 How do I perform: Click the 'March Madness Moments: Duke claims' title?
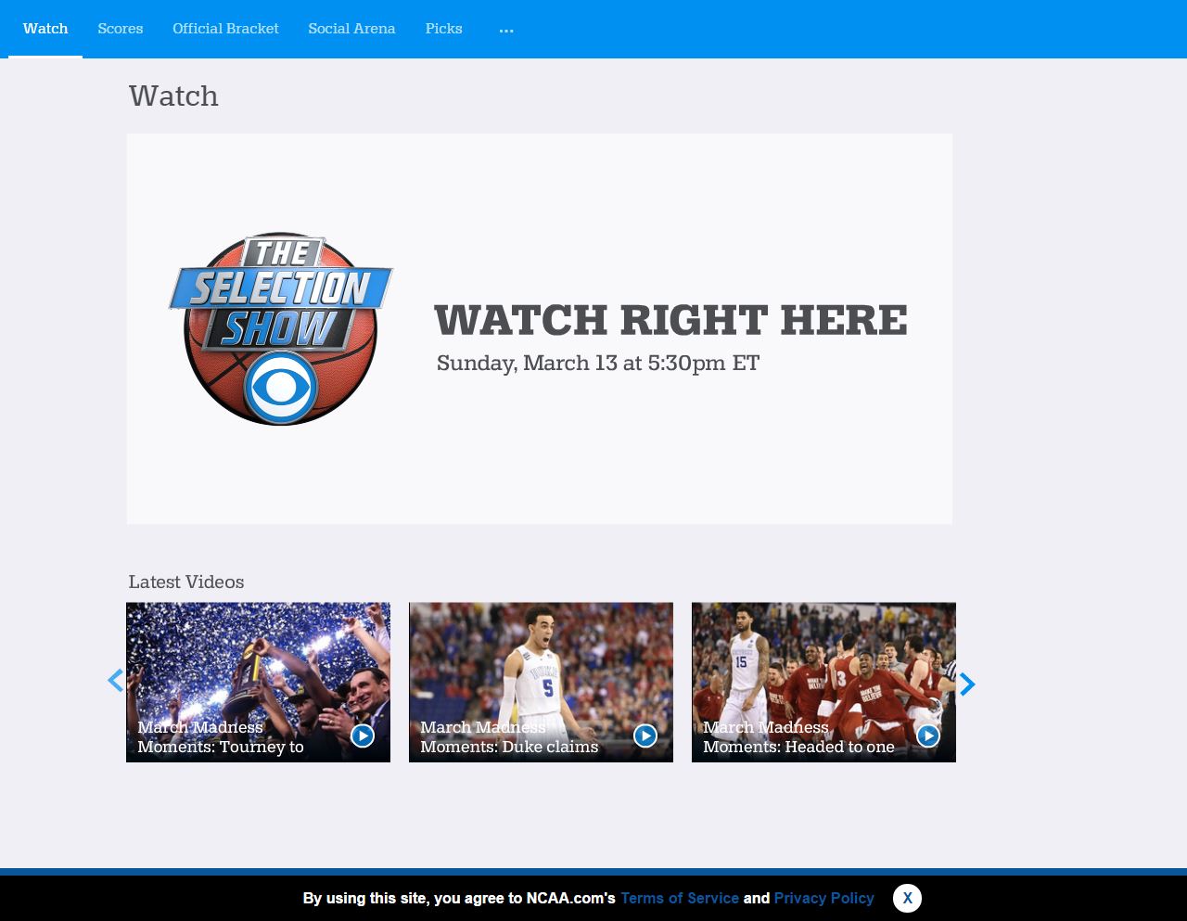click(x=509, y=736)
